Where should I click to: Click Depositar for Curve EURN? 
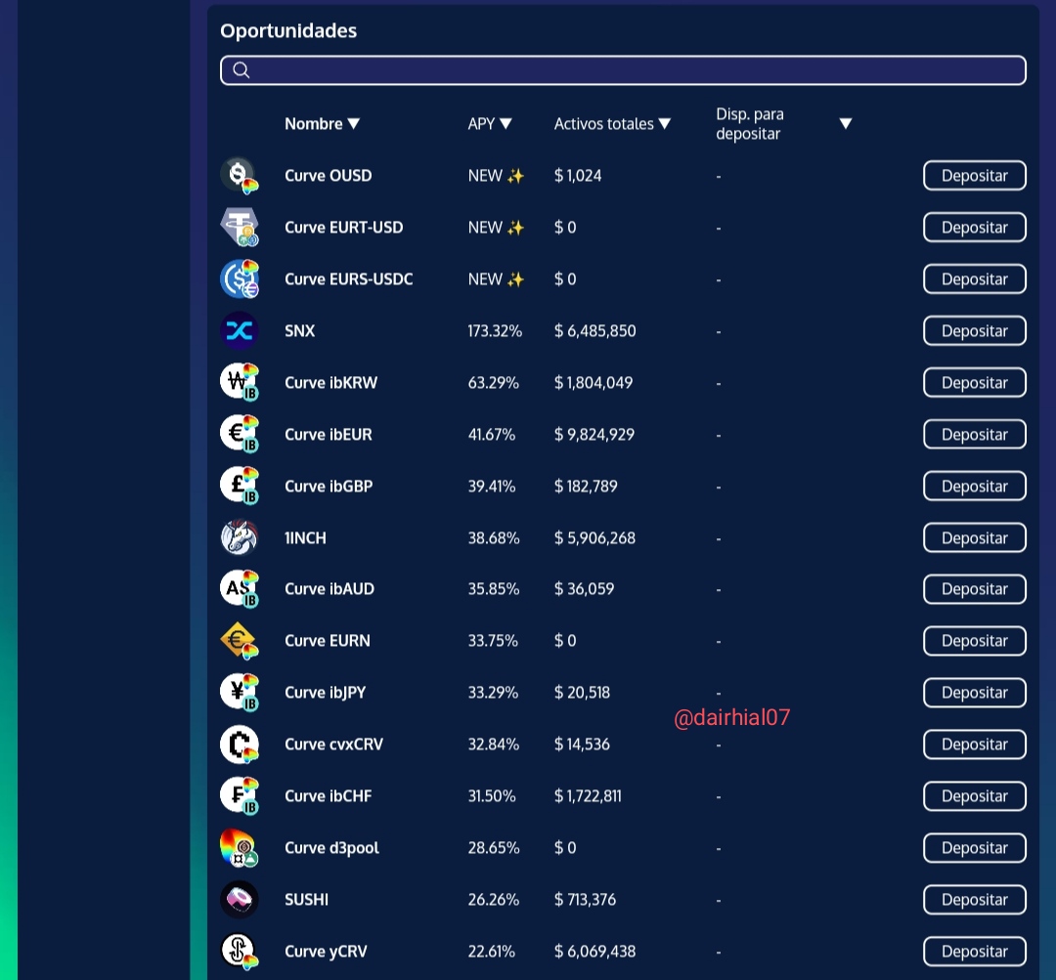point(975,641)
